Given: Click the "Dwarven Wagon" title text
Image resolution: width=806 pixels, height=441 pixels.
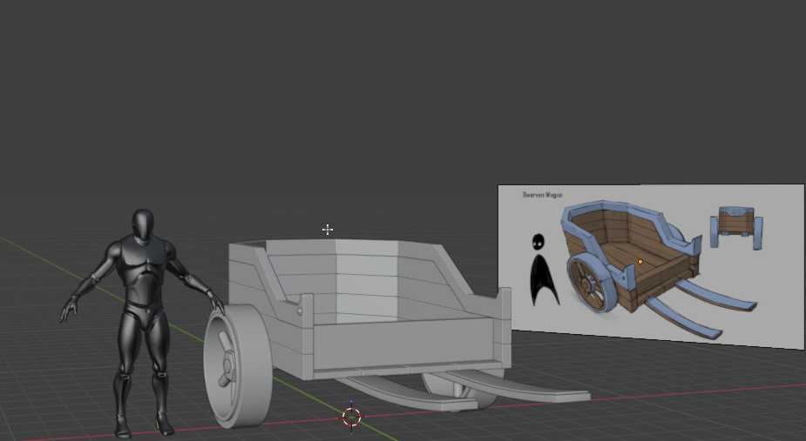Looking at the screenshot, I should [542, 196].
